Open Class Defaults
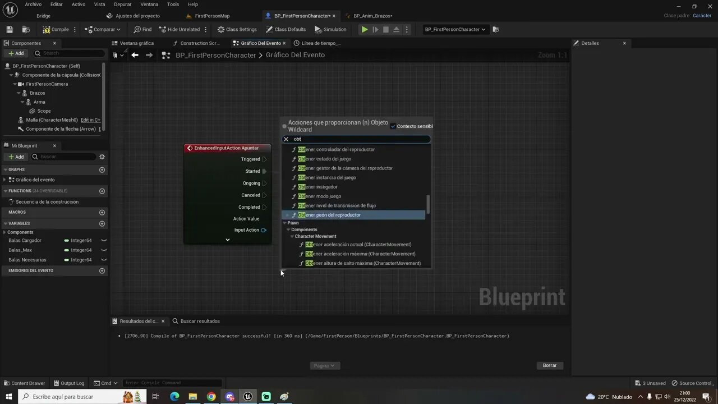The image size is (718, 404). coord(286,29)
